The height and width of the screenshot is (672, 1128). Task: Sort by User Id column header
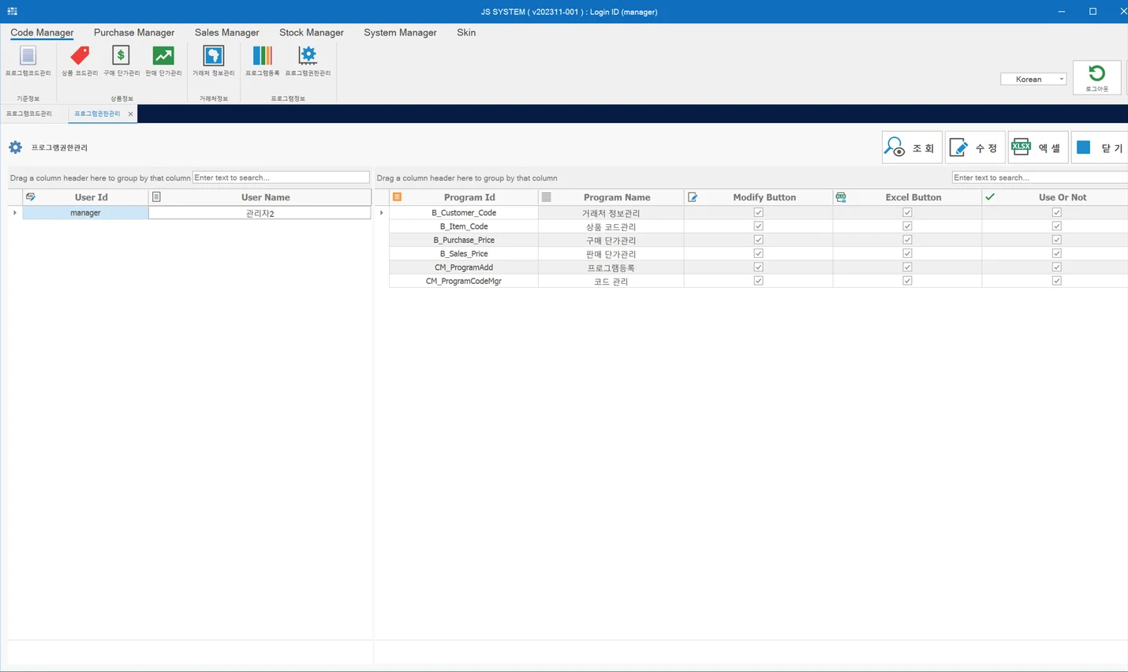(x=85, y=197)
